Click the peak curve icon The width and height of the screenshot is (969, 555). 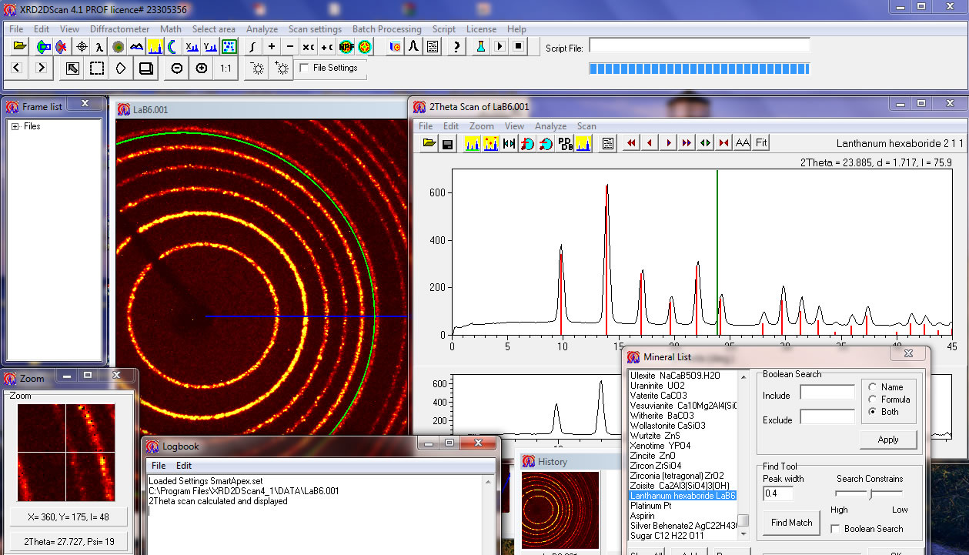coord(414,47)
